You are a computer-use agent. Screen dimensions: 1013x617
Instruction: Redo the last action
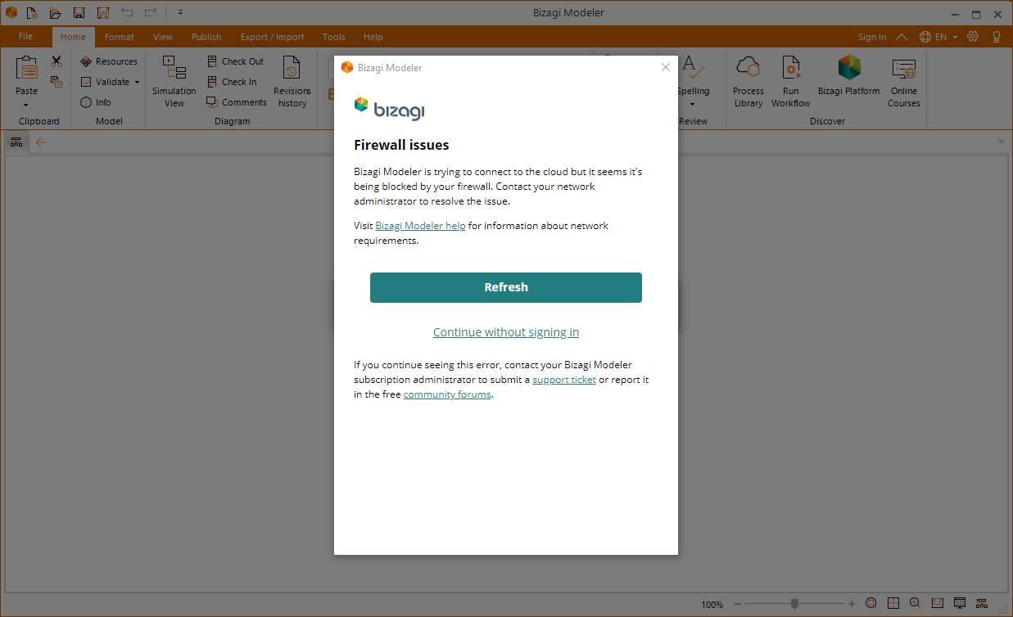click(151, 13)
